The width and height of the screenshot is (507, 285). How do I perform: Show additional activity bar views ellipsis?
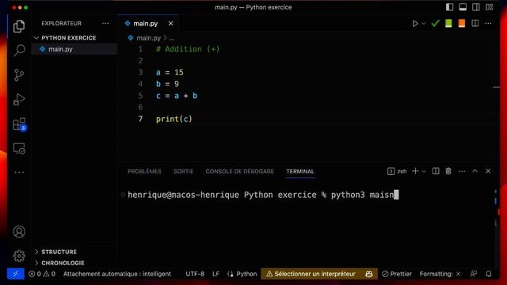pos(19,173)
